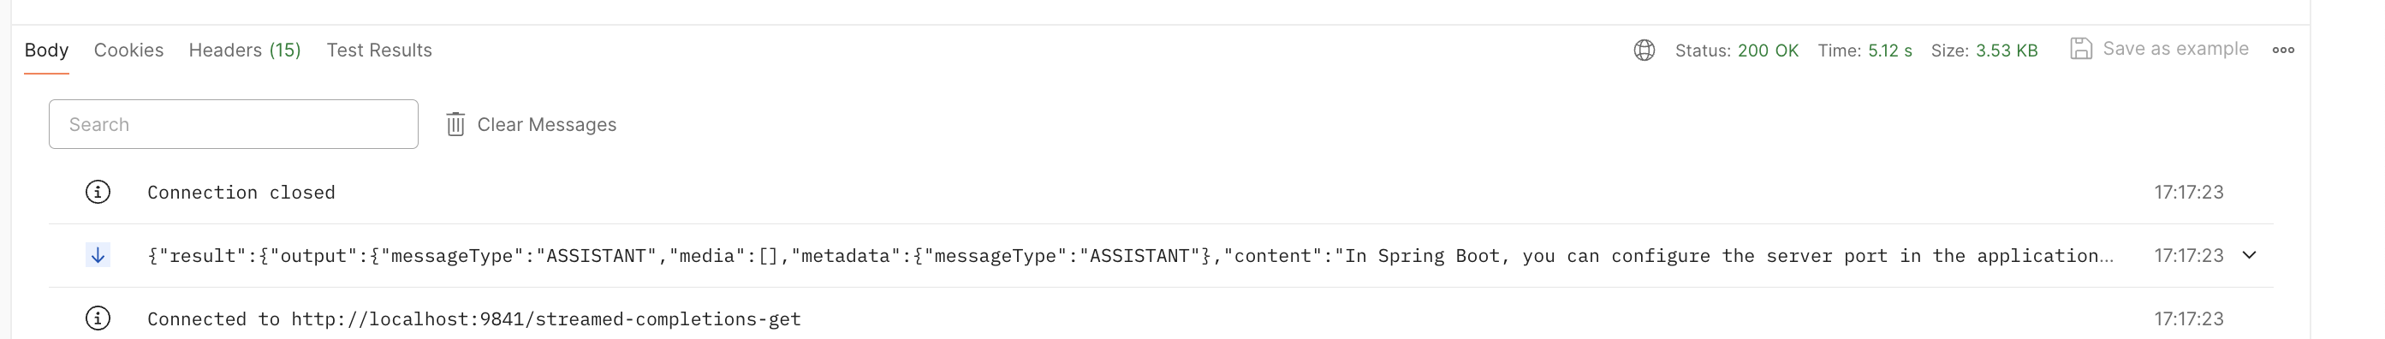Click the globe network information icon
The height and width of the screenshot is (339, 2385).
point(1645,50)
